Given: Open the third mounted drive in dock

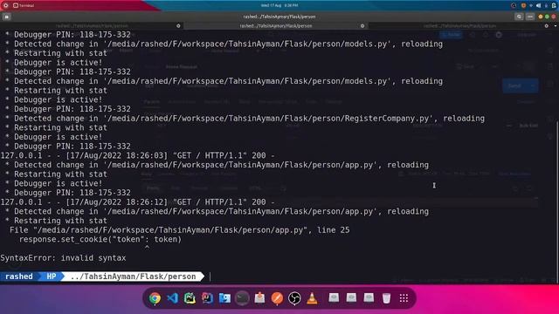Looking at the screenshot, I should click(x=369, y=297).
